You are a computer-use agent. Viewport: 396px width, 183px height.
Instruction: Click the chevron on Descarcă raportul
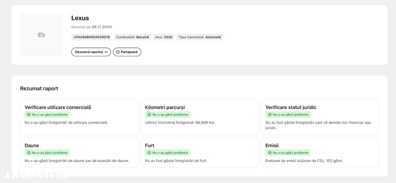(x=106, y=52)
